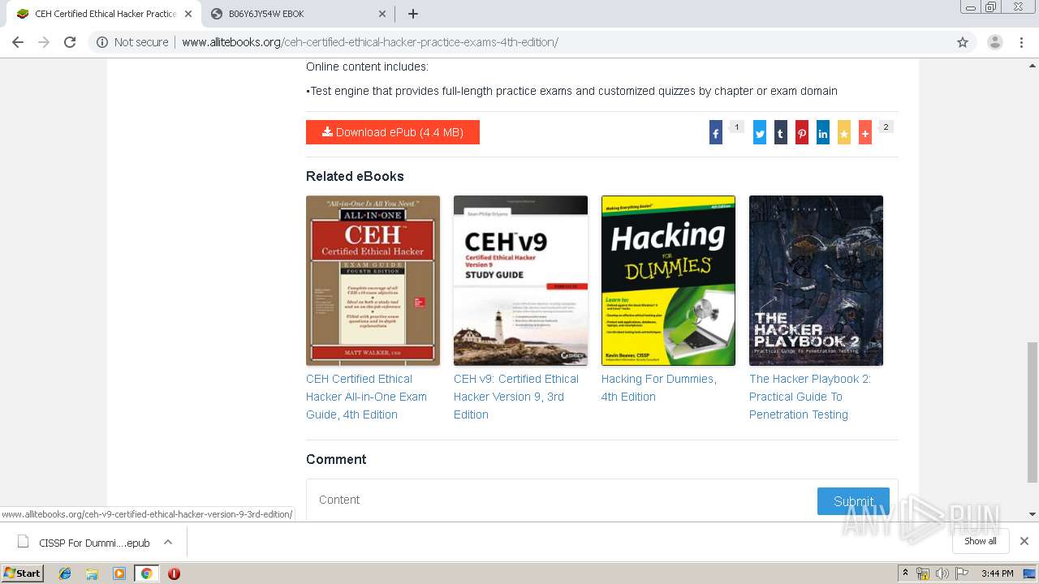1039x584 pixels.
Task: Open the CEH v9 Study Guide cover
Action: 520,281
